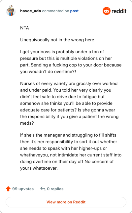Click the havoc_ado user avatar
Image resolution: width=132 pixels, height=213 pixels.
point(11,11)
